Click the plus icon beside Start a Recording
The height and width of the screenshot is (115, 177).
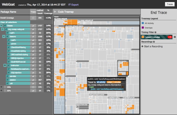[x=142, y=46]
